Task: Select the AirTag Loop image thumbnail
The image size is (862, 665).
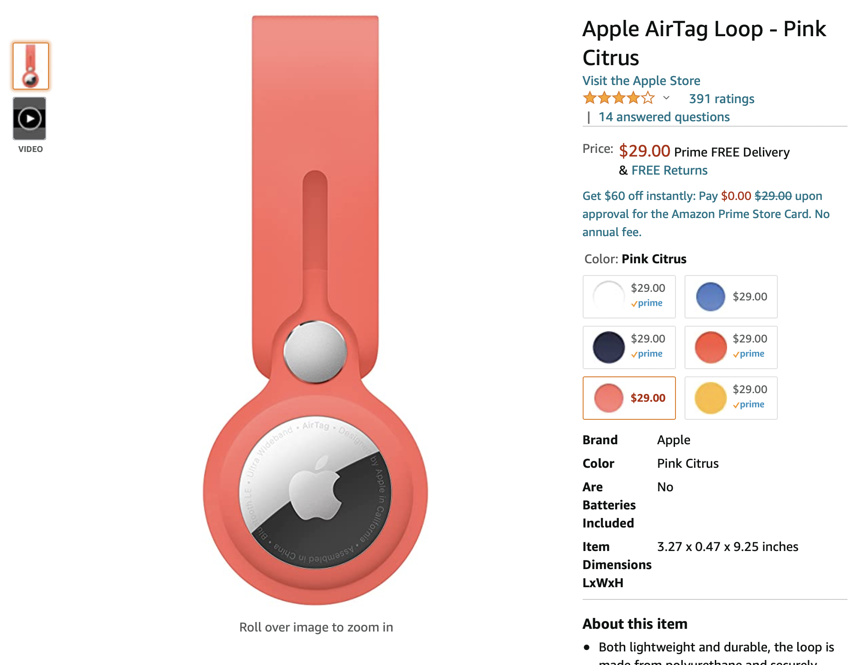Action: pyautogui.click(x=31, y=66)
